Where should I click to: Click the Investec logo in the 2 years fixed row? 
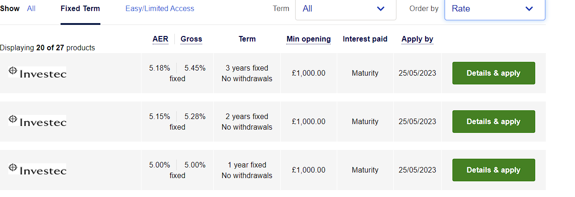tap(37, 120)
